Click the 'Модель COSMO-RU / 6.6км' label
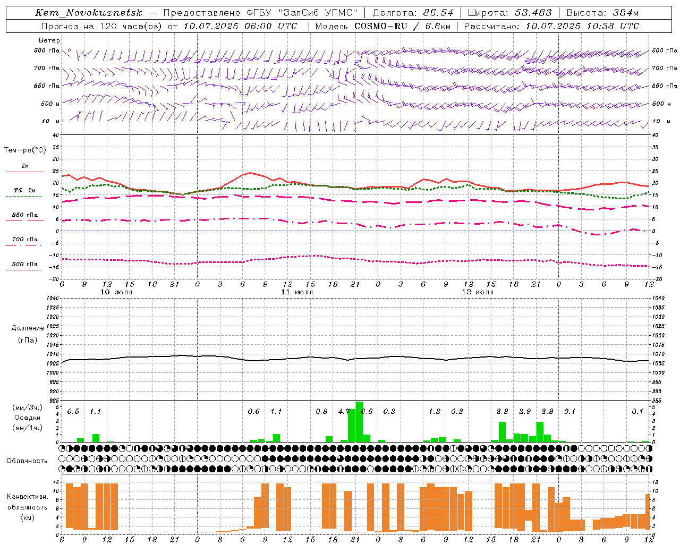 (382, 26)
